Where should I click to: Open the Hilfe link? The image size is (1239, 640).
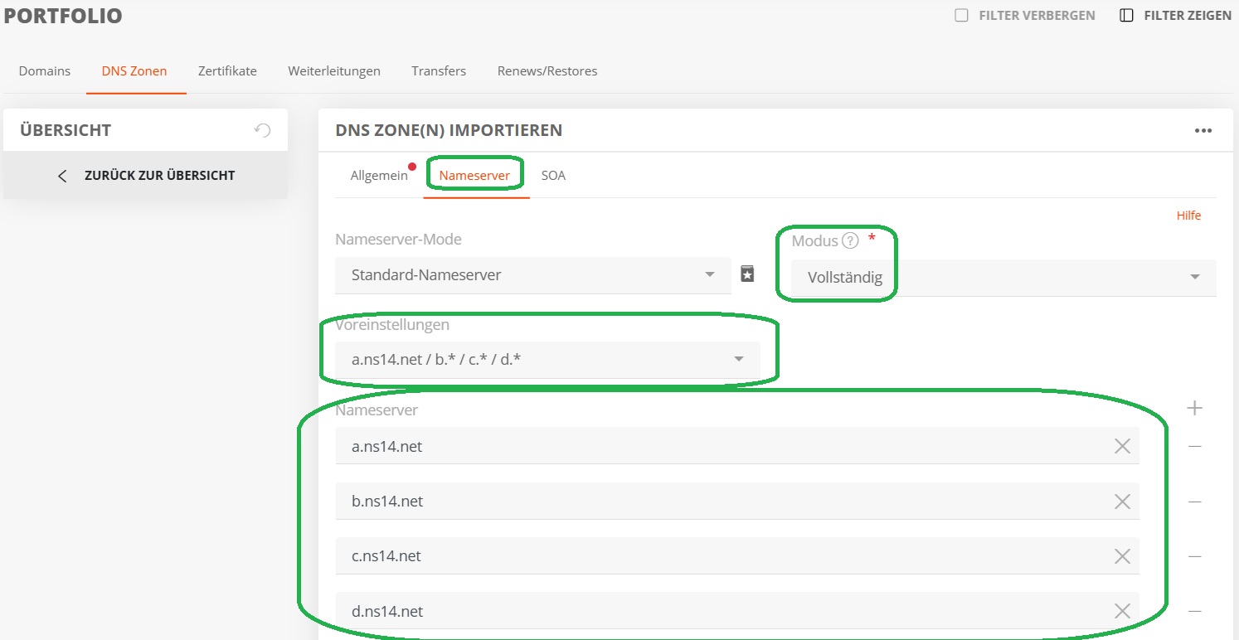click(x=1188, y=216)
